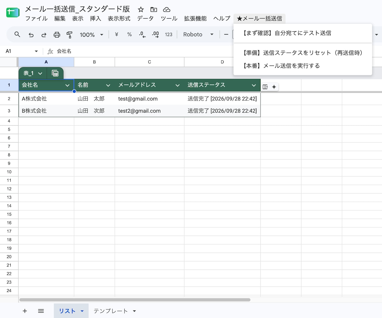Screen dimensions: 382x318
Task: Click the insert column icon beside the table header
Action: [x=265, y=87]
